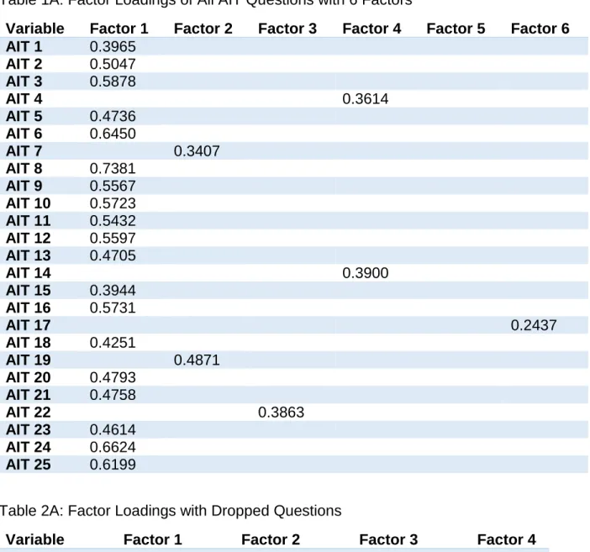Screen dimensions: 590x552
Task: Select the AIT 14 Factor 4 value 0.3900
Action: pos(366,273)
